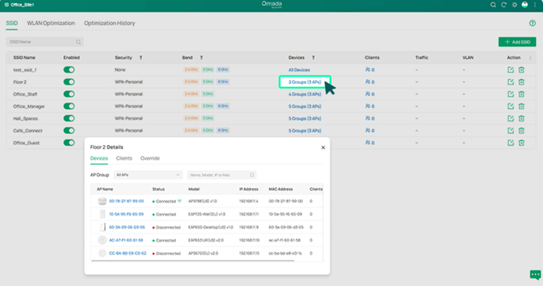The width and height of the screenshot is (543, 286).
Task: Click the Omada logo in header
Action: point(271,5)
